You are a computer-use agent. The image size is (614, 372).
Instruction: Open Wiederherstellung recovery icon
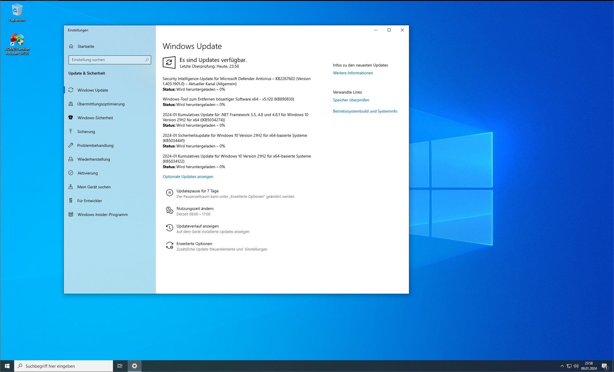tap(71, 159)
